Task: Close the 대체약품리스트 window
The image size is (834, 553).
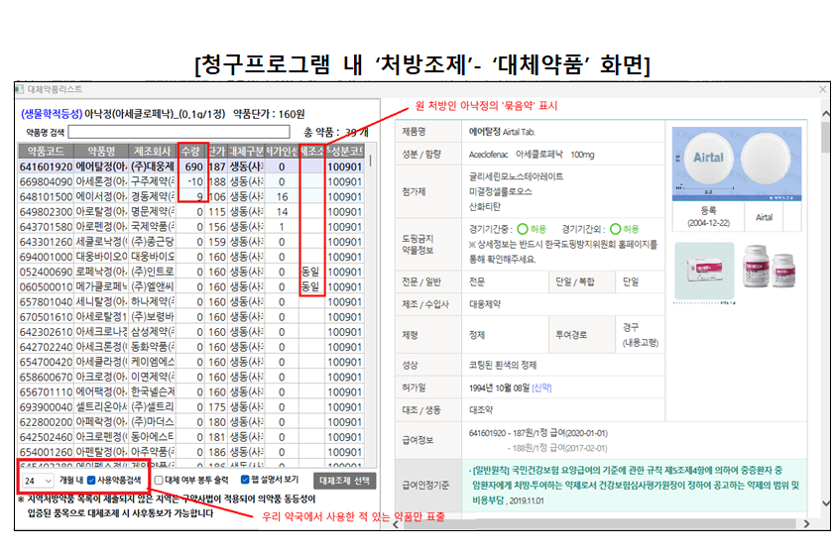Action: (x=819, y=89)
